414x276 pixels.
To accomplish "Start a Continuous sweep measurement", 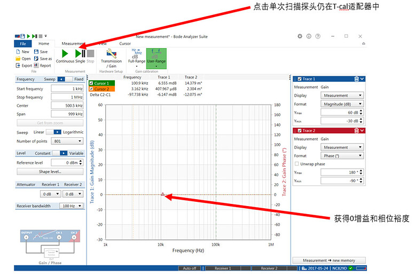I will [65, 54].
